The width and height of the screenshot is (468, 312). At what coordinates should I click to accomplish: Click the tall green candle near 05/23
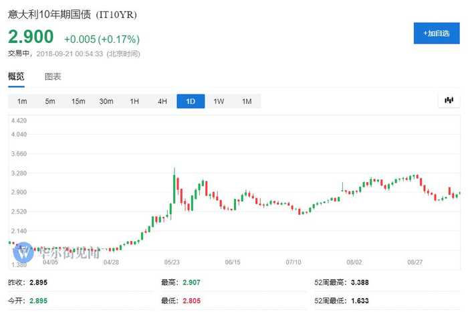pos(174,185)
